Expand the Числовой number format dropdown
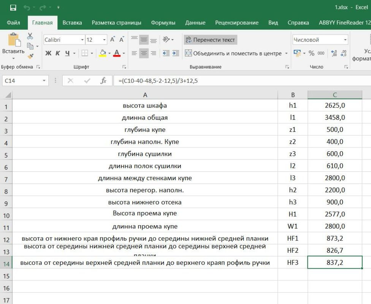 coord(345,40)
